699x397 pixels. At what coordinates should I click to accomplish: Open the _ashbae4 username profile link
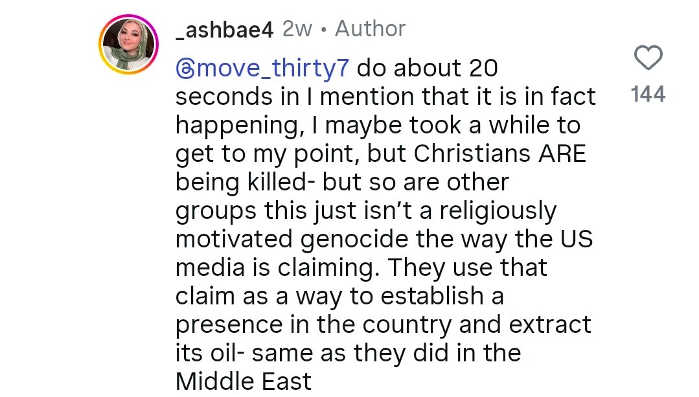(x=225, y=29)
